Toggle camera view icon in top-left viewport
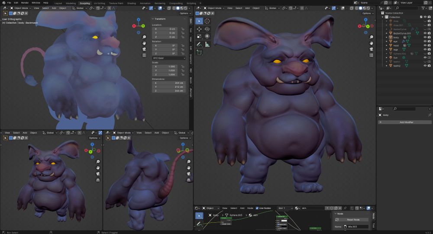The width and height of the screenshot is (433, 234). coord(144,49)
